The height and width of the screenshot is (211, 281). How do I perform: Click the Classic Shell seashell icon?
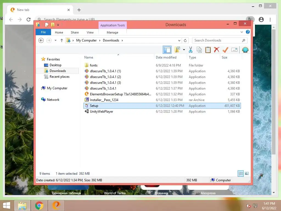(245, 50)
